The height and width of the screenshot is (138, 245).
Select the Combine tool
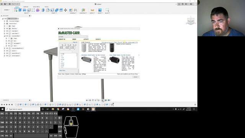(57, 10)
